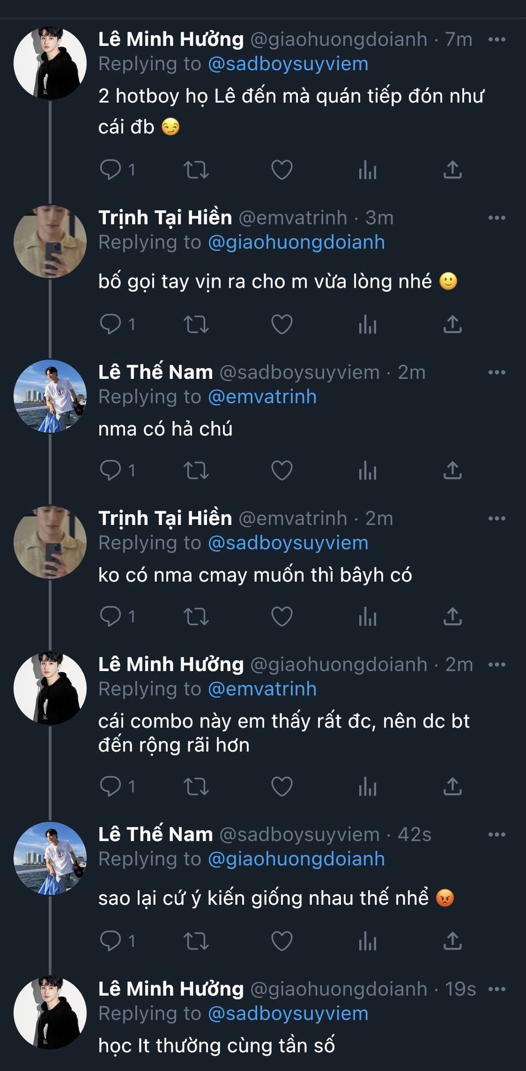Screen dimensions: 526x1071
Task: Open Lê Thế Nam's name on 42s tweet
Action: (x=156, y=834)
